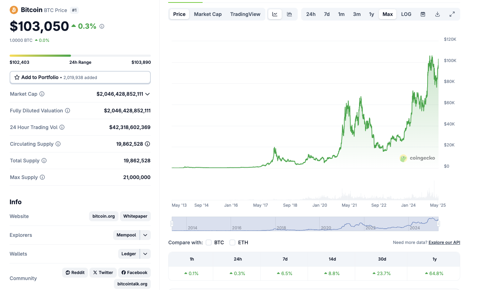Image resolution: width=479 pixels, height=290 pixels.
Task: Click the info icon beside Total Supply
Action: (x=44, y=161)
